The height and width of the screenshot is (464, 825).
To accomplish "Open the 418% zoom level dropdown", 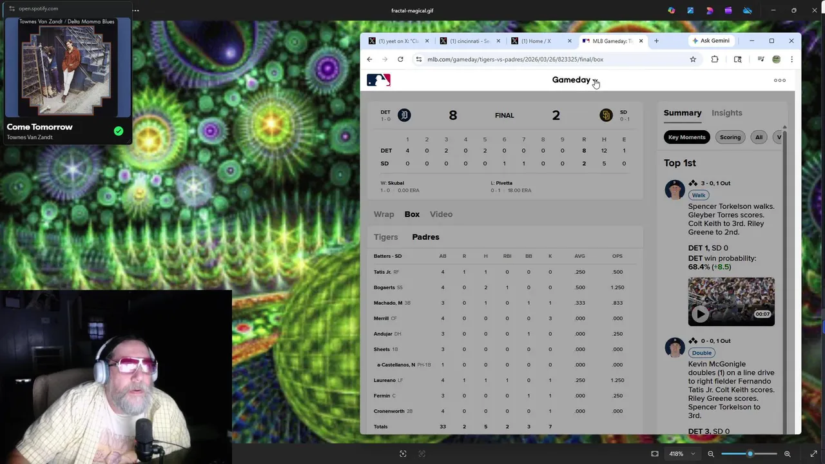I will pyautogui.click(x=682, y=454).
